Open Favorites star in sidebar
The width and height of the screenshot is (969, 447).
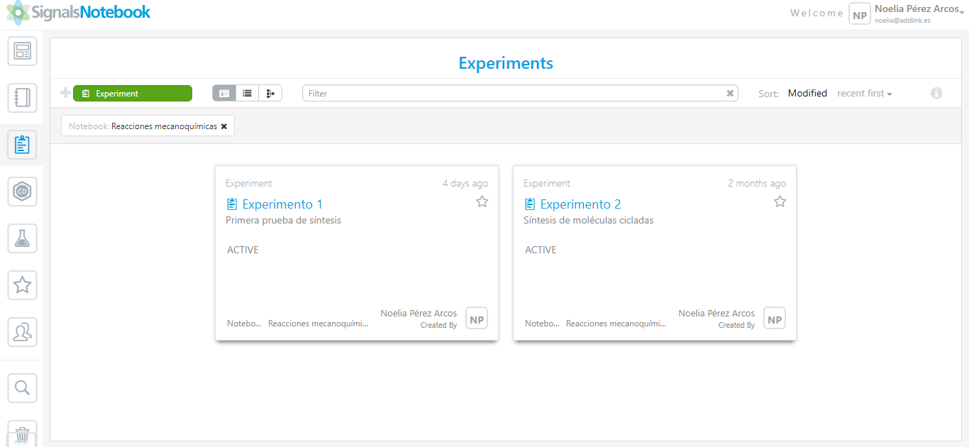pyautogui.click(x=22, y=285)
